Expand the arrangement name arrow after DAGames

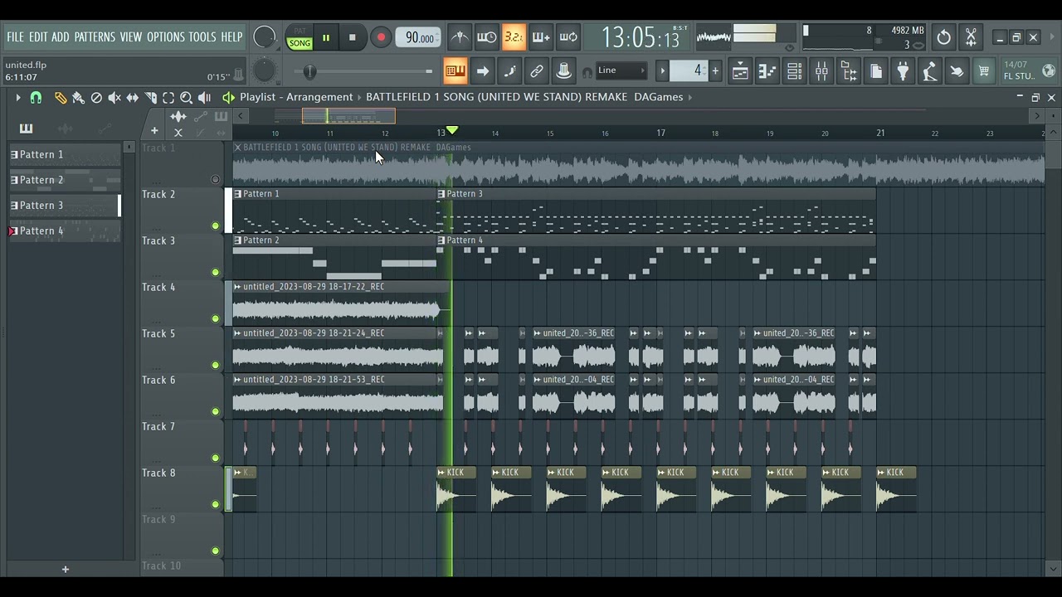(x=690, y=97)
